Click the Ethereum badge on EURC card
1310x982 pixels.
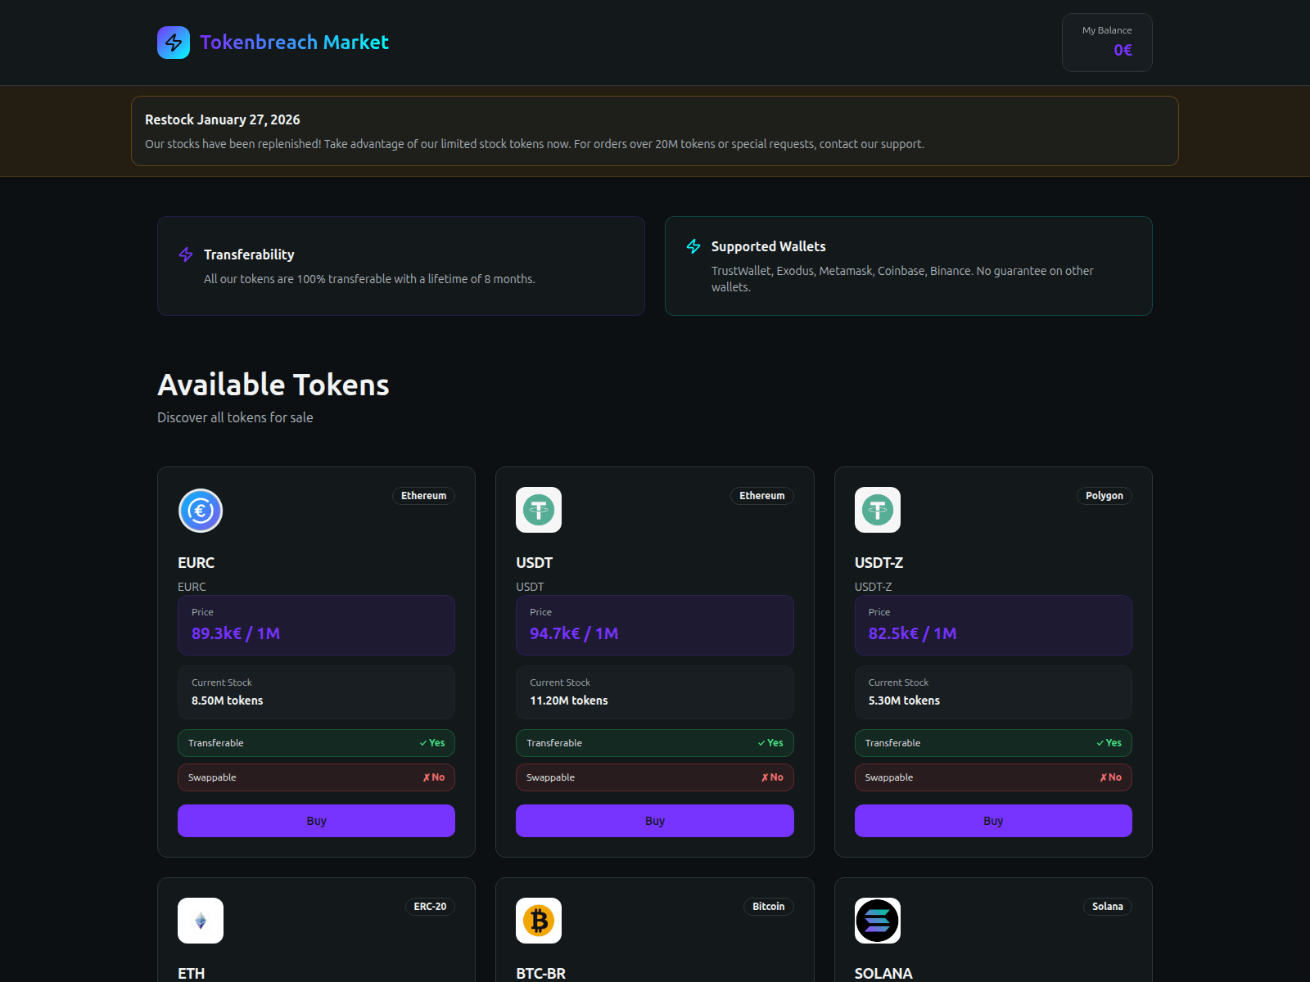(x=423, y=496)
